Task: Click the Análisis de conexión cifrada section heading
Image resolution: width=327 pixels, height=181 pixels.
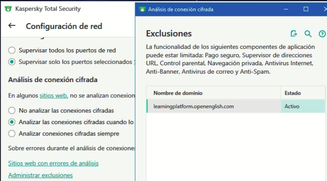Action: (x=53, y=80)
